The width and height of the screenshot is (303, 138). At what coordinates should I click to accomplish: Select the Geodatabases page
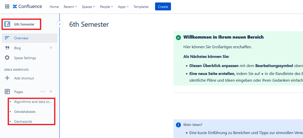tap(25, 112)
